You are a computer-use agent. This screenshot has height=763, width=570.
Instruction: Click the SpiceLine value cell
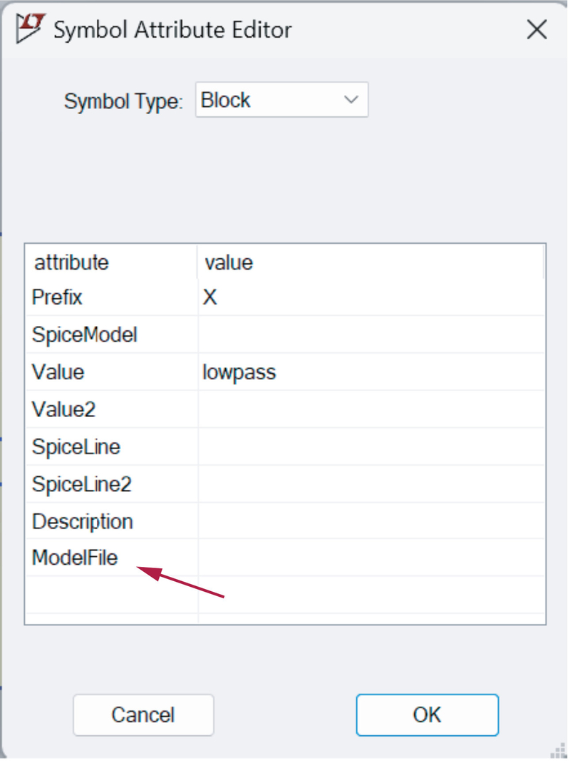(x=370, y=447)
